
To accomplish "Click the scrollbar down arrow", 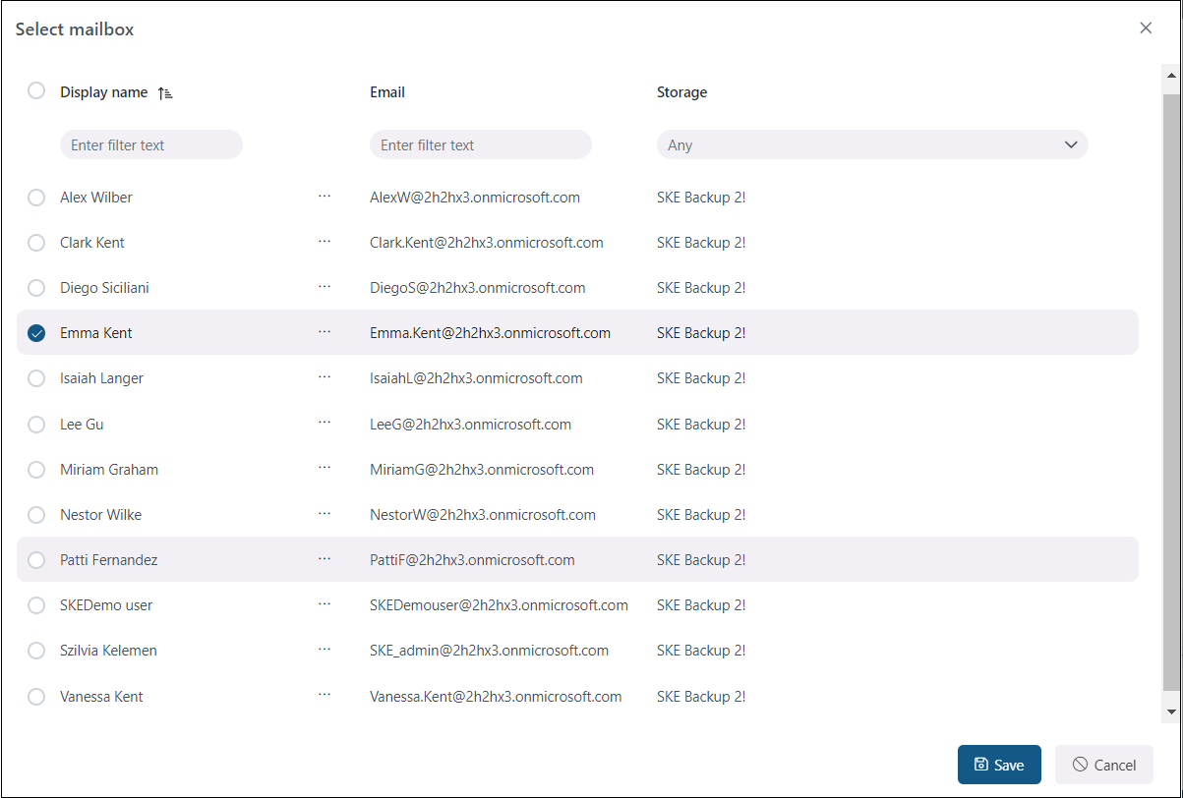I will point(1170,711).
